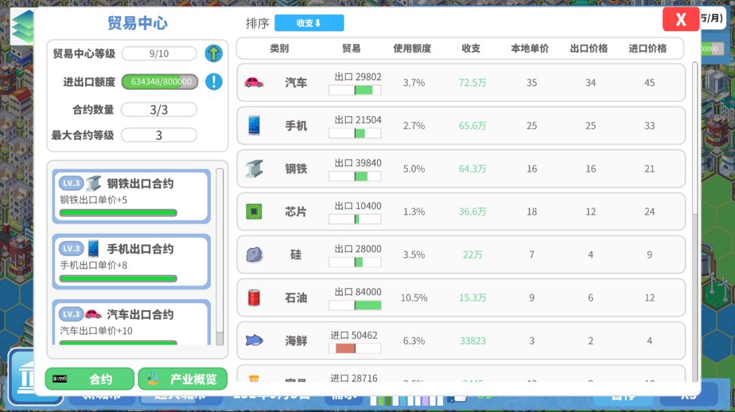Adjust the 硅 export trade slider
This screenshot has height=412, width=735.
(x=355, y=262)
